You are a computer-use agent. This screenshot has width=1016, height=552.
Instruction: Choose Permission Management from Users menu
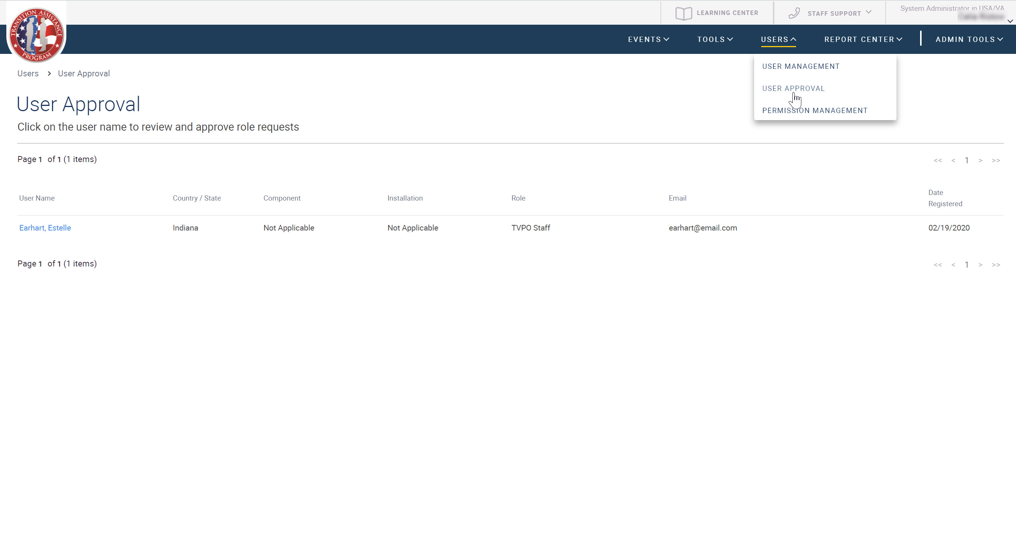(x=814, y=111)
